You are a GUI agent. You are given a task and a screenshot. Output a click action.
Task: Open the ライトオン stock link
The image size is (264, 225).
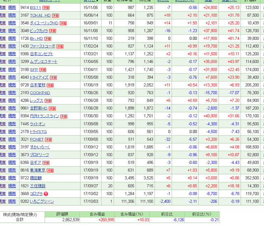coord(38,124)
